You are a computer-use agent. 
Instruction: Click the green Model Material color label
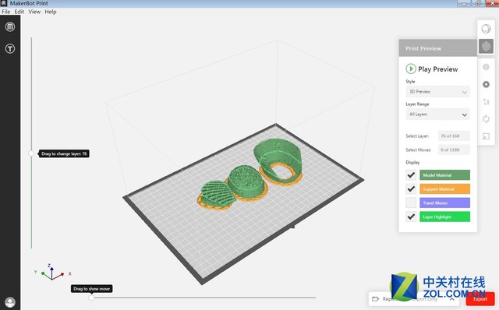click(x=444, y=175)
